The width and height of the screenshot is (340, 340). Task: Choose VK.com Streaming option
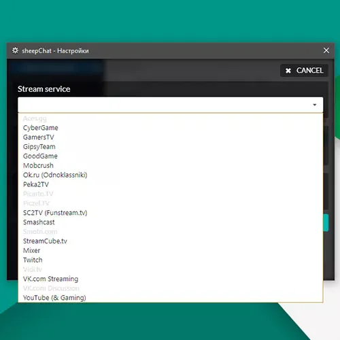tap(171, 279)
